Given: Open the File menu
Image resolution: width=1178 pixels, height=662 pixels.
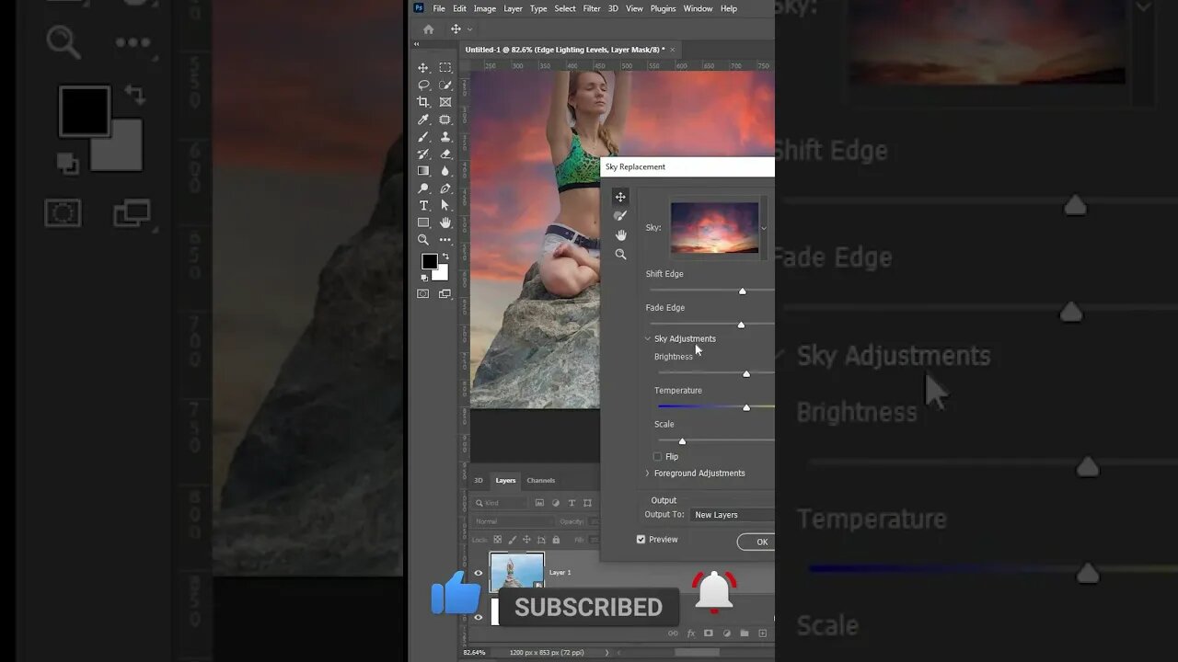Looking at the screenshot, I should tap(439, 8).
